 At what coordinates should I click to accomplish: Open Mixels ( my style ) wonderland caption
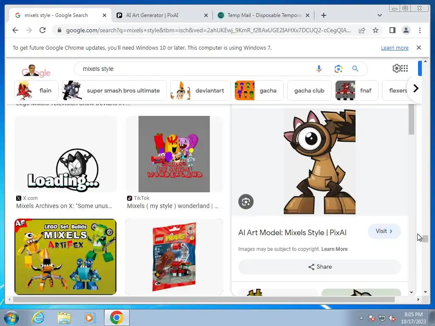coord(172,206)
